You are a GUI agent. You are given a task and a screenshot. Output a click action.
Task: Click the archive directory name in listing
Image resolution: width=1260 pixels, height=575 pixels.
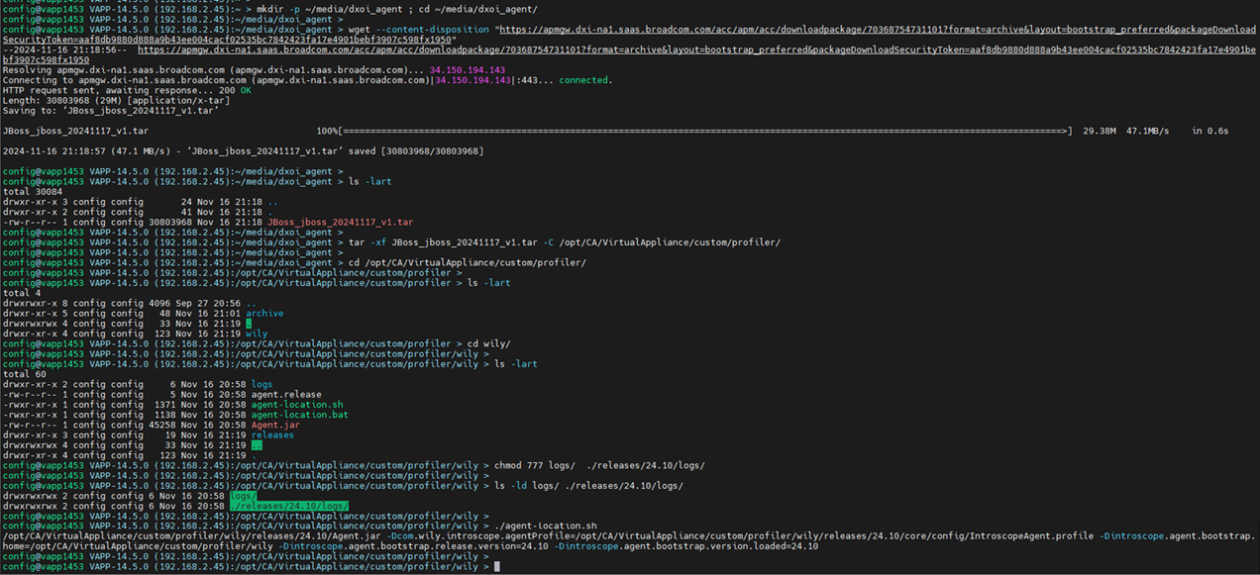coord(264,313)
